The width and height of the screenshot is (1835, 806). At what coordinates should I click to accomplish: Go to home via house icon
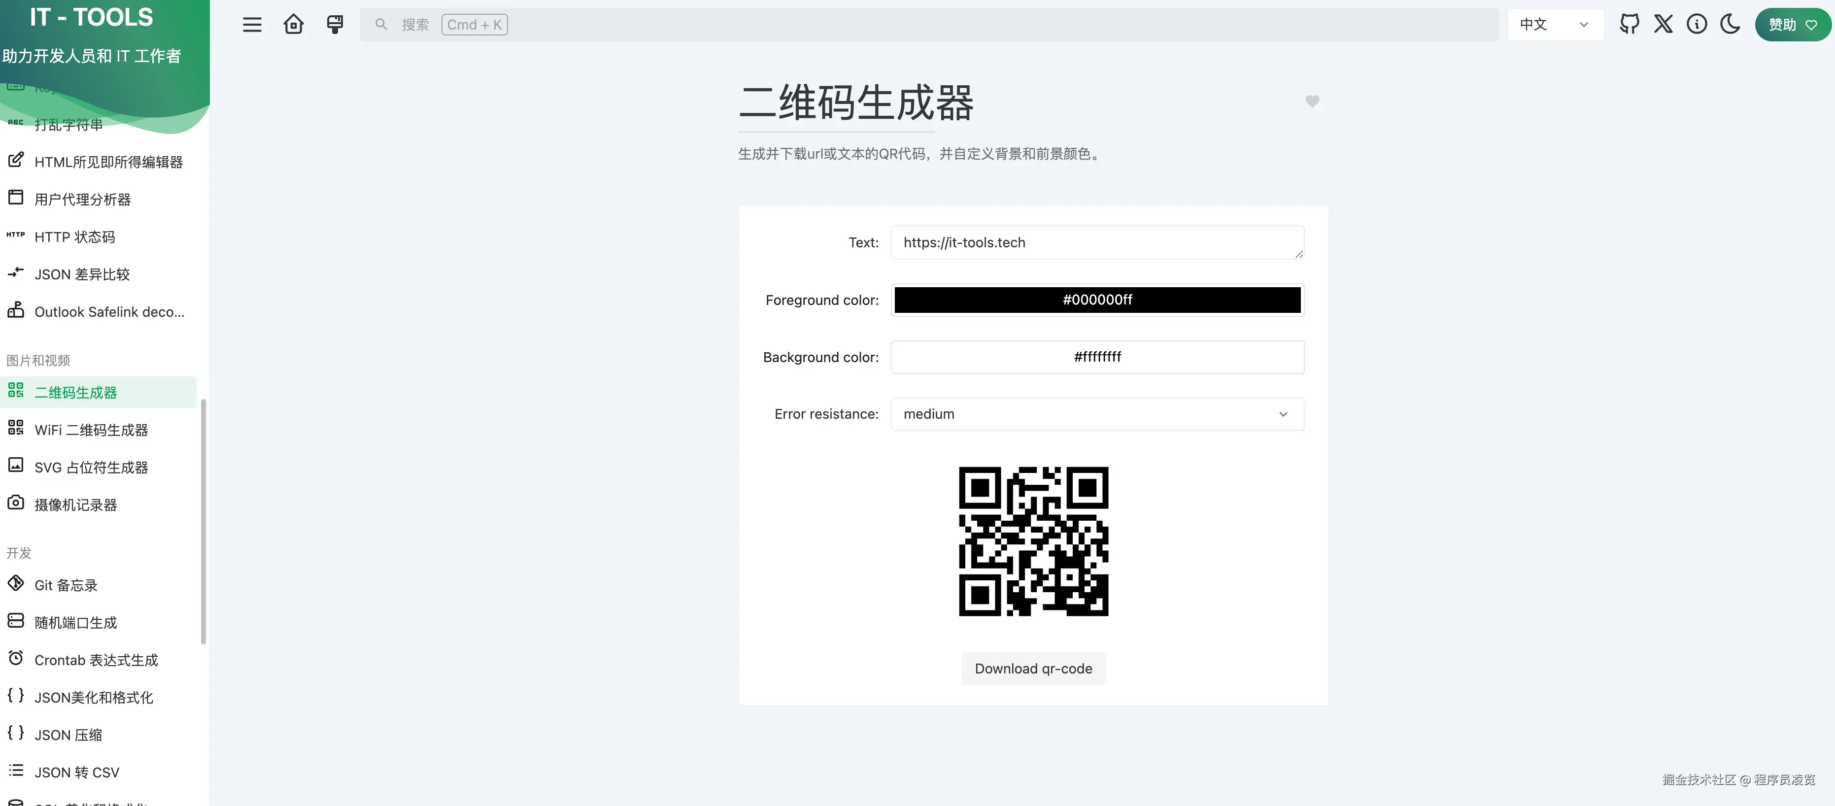pyautogui.click(x=294, y=25)
